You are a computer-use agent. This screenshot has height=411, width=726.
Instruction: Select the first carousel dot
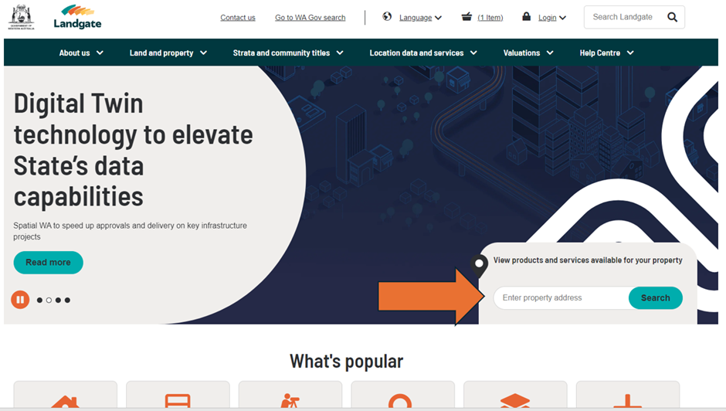pos(40,301)
